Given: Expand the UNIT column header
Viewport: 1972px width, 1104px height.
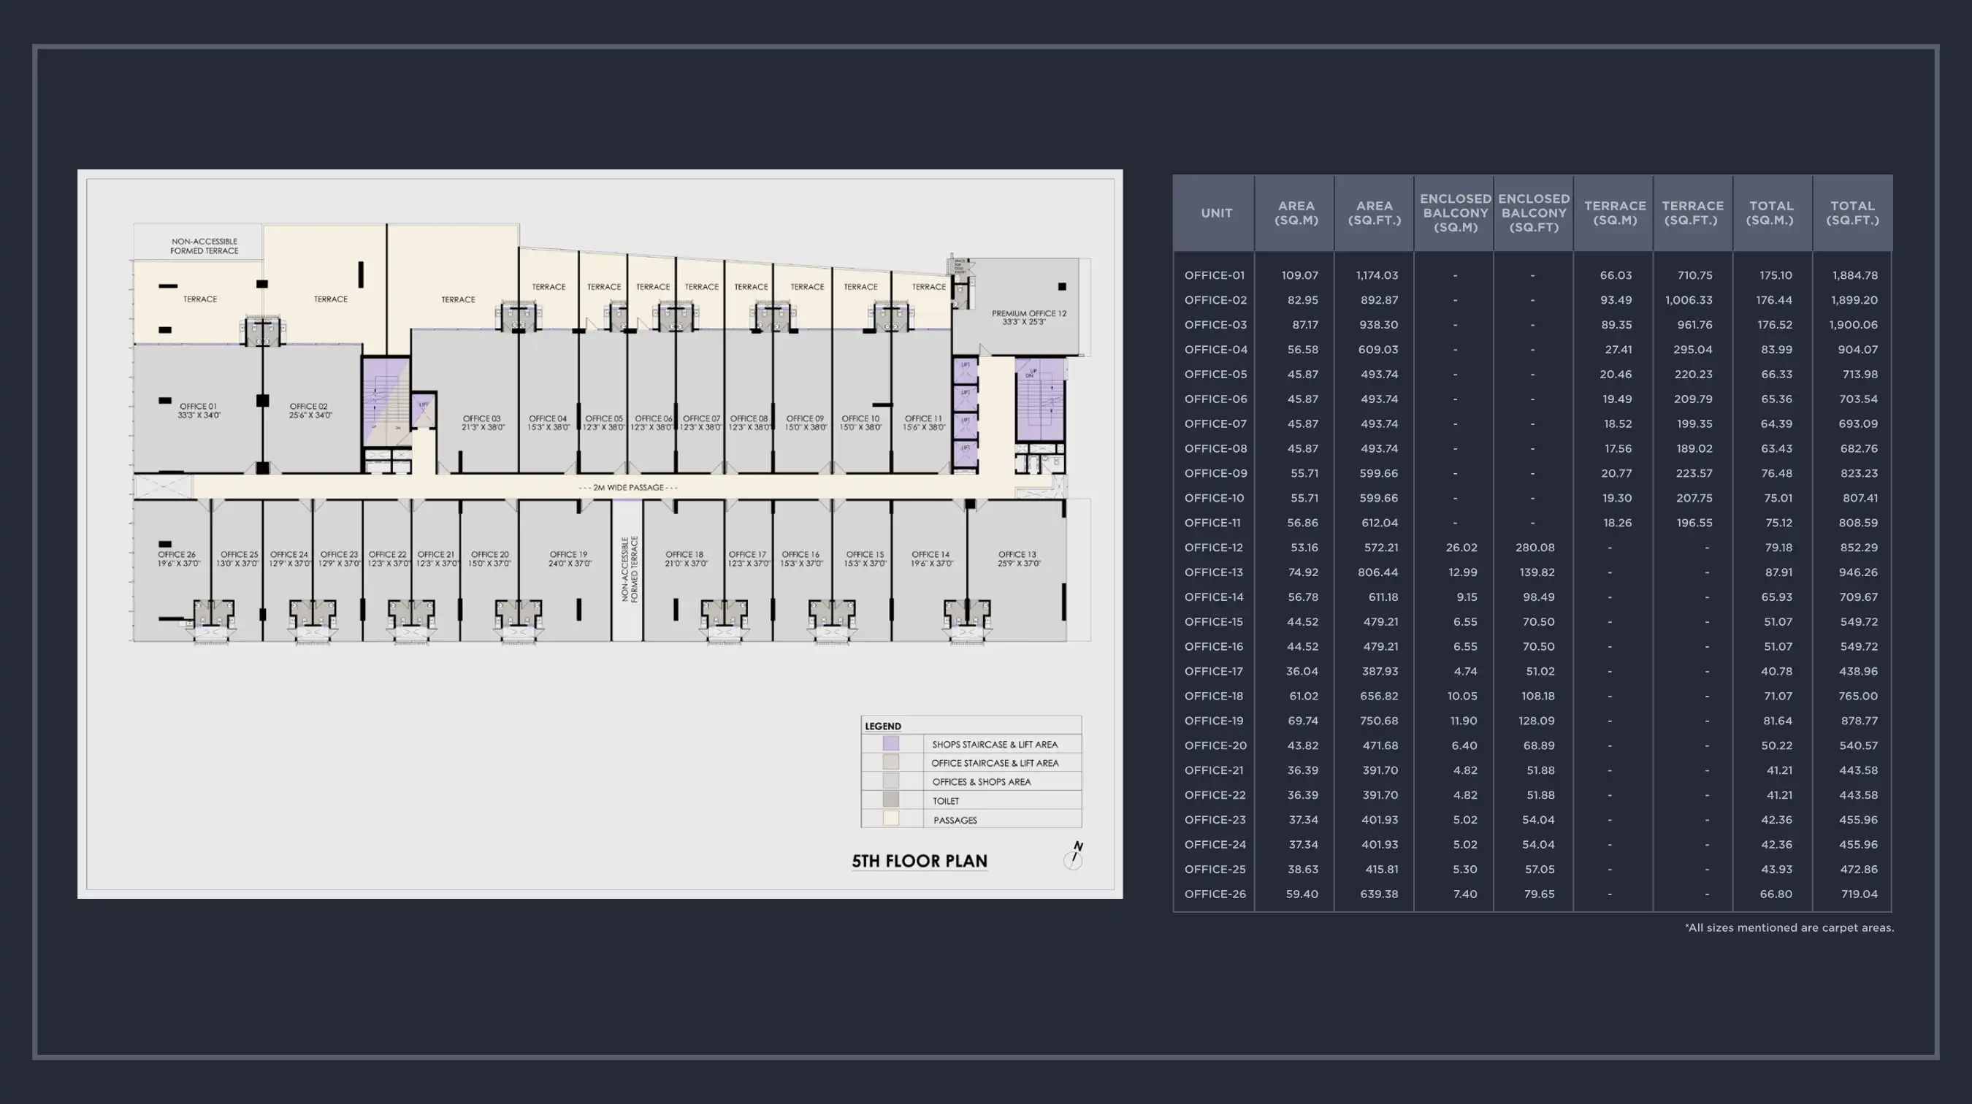Looking at the screenshot, I should click(x=1215, y=212).
